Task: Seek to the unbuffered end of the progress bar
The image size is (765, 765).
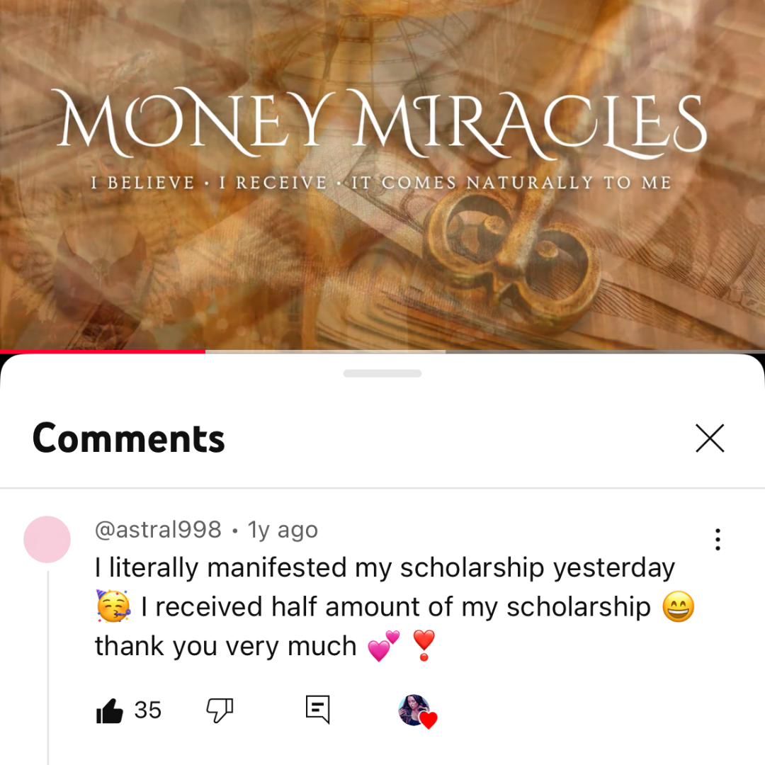Action: [x=605, y=351]
